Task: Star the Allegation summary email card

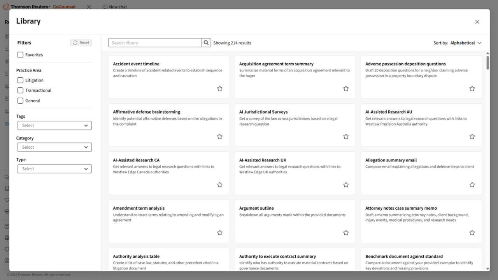Action: [472, 185]
